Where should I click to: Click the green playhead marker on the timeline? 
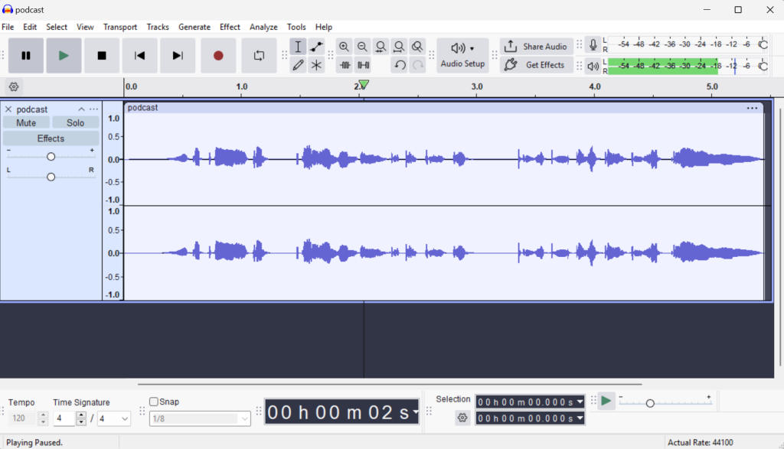[364, 85]
